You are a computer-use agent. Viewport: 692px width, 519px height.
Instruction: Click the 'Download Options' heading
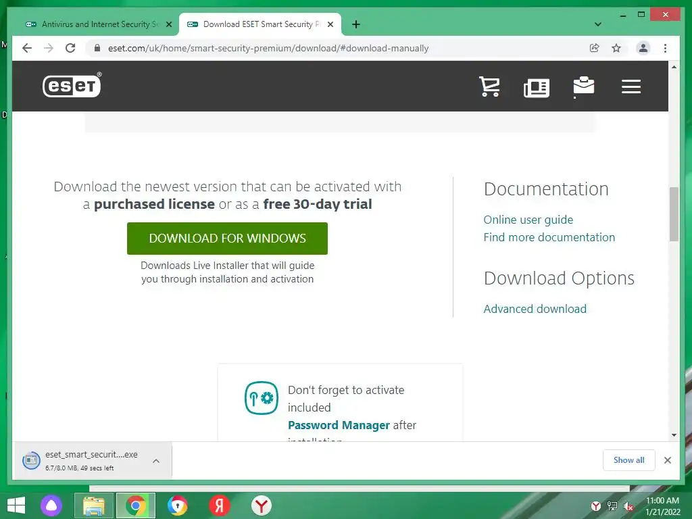click(x=559, y=278)
